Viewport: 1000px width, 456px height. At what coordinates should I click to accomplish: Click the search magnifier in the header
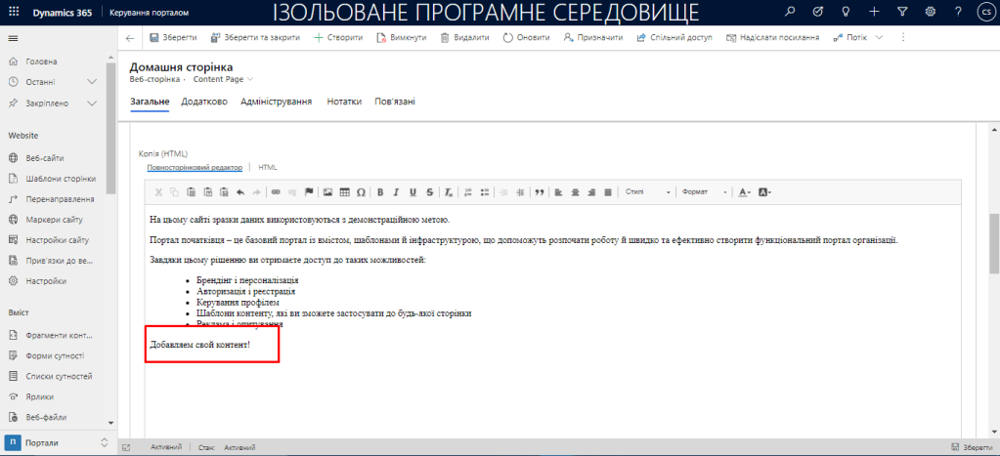coord(791,12)
